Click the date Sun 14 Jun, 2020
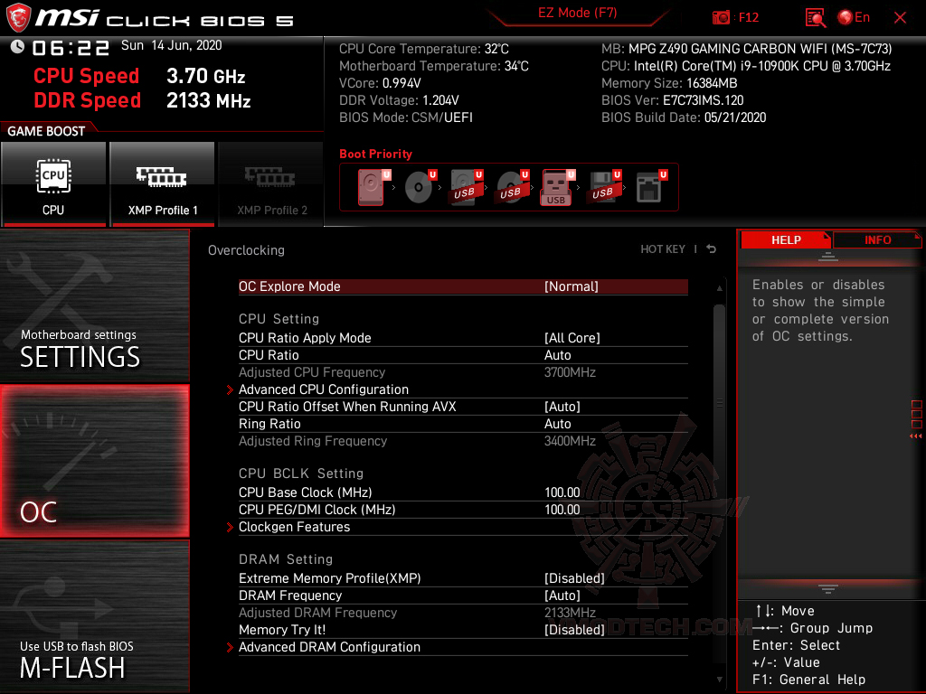Image resolution: width=926 pixels, height=694 pixels. [171, 45]
